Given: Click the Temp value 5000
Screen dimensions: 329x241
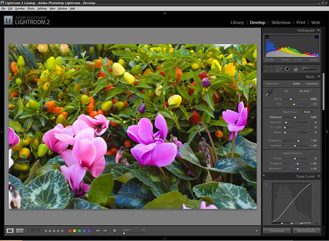Looking at the screenshot, I should point(313,99).
